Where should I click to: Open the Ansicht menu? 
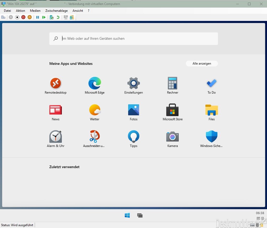tap(78, 10)
